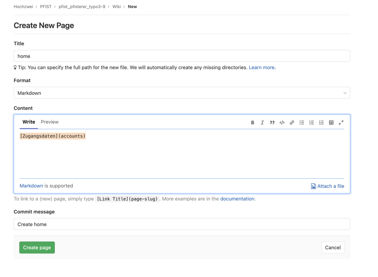This screenshot has width=378, height=277.
Task: Apply italic text formatting
Action: (x=262, y=122)
